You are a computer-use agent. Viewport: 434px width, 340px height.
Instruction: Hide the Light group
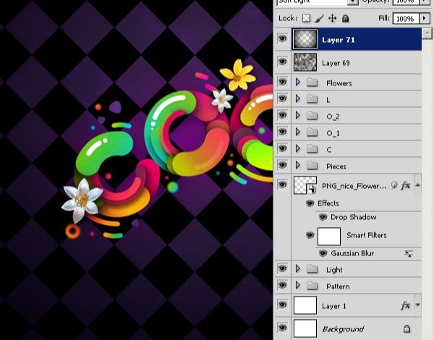282,268
